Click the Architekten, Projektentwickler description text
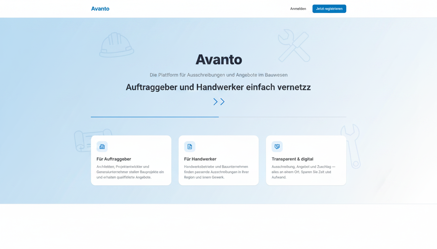This screenshot has width=437, height=249. [x=130, y=172]
